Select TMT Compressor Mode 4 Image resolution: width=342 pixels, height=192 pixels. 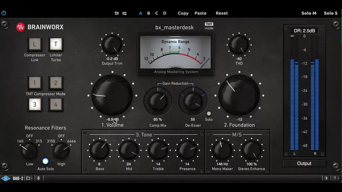click(56, 105)
